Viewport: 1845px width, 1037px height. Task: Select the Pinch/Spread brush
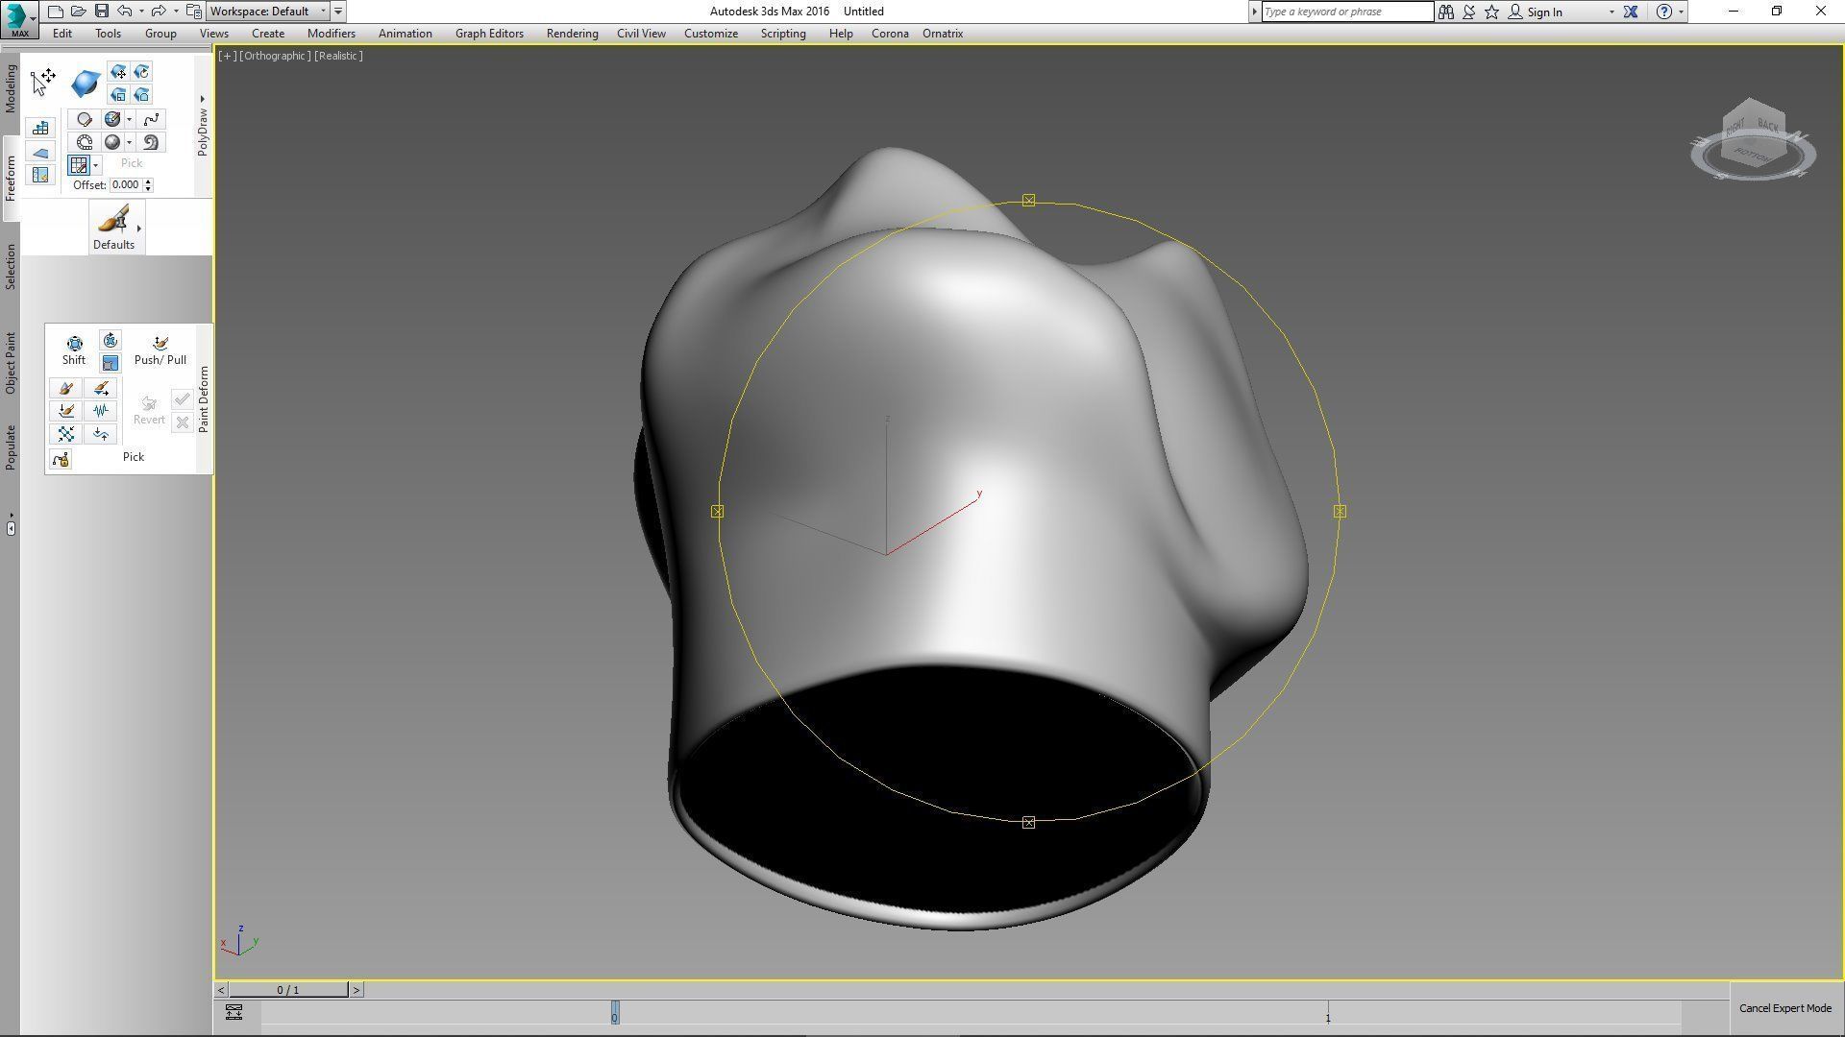click(x=66, y=434)
